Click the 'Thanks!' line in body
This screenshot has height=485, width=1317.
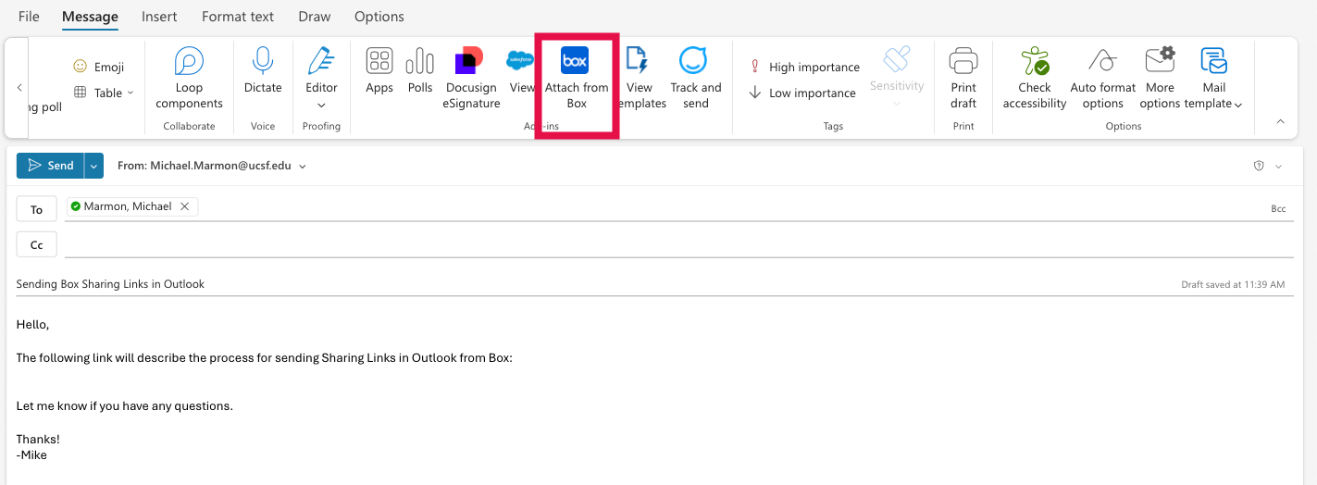[38, 439]
